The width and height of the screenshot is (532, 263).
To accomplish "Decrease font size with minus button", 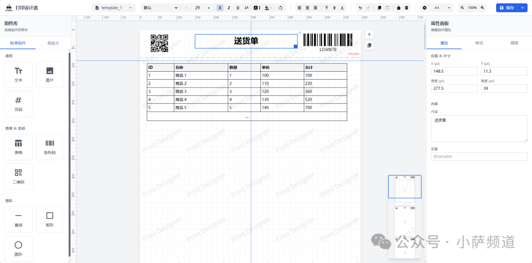I will [186, 8].
